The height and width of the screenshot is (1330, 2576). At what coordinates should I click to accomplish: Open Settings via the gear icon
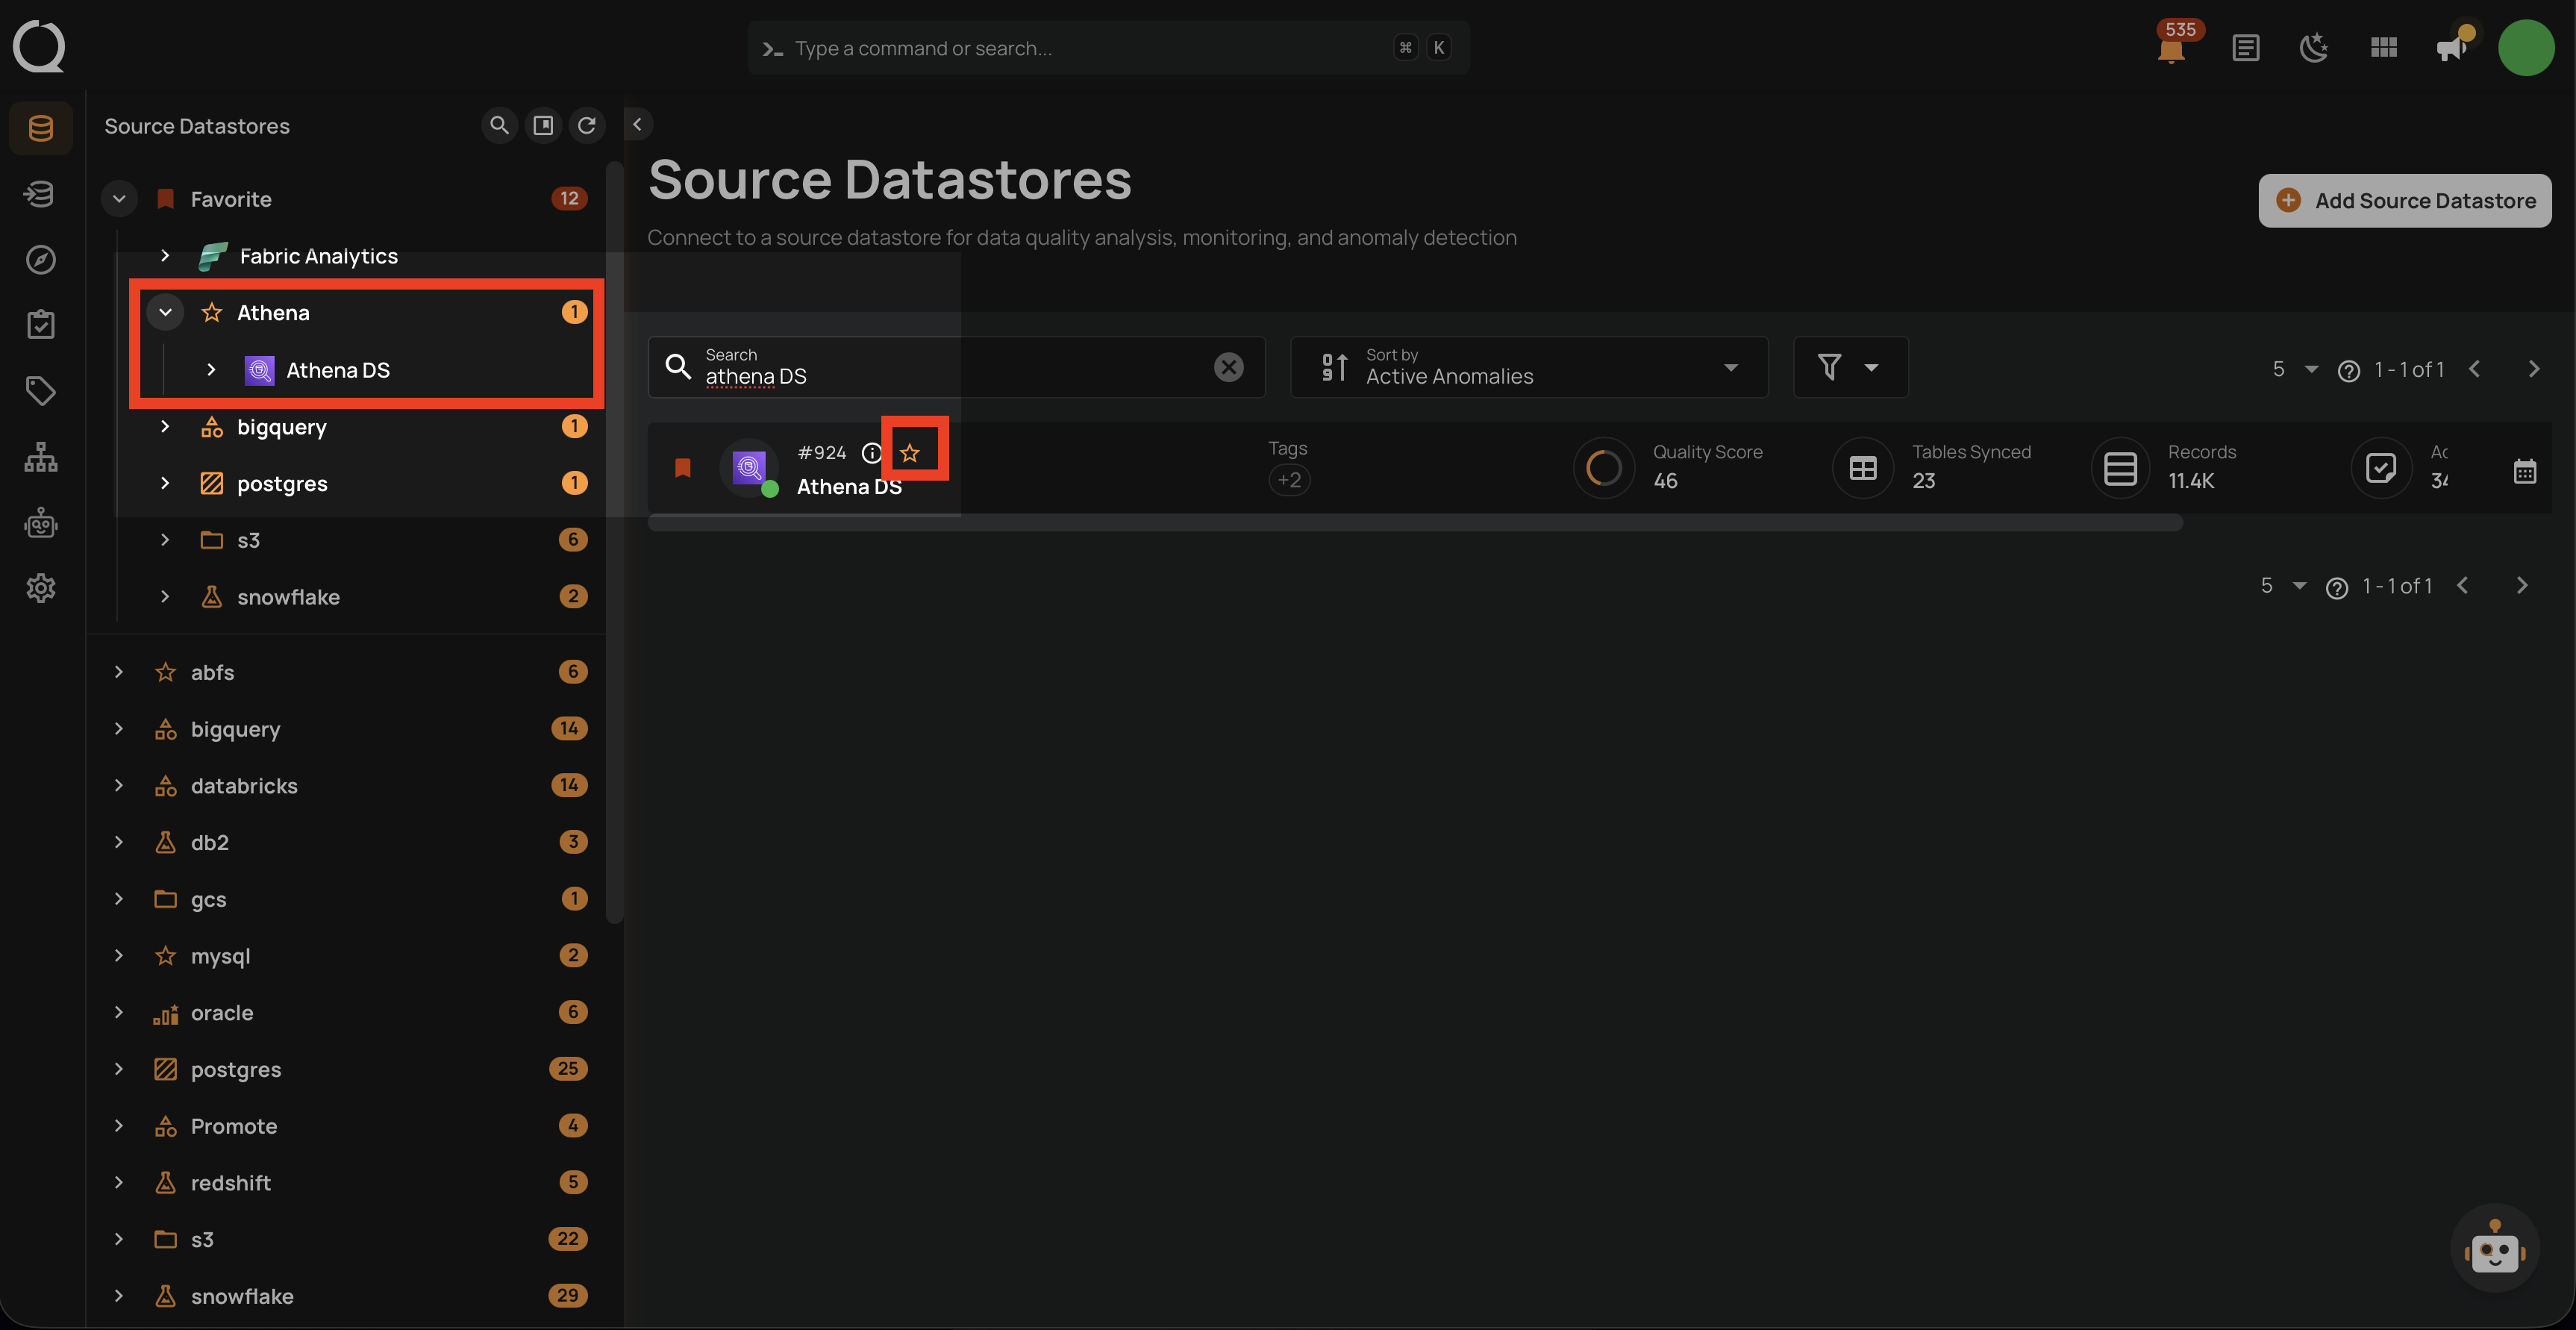(40, 588)
